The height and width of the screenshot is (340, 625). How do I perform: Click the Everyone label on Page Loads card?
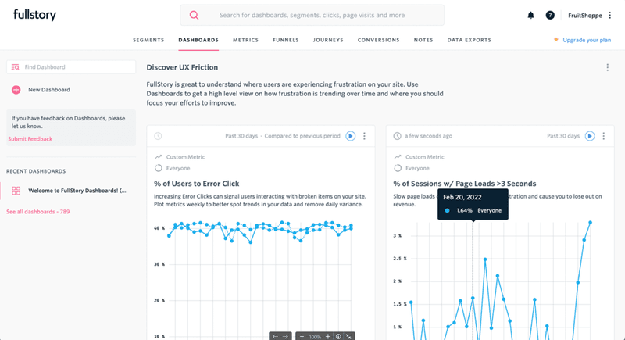tap(417, 168)
